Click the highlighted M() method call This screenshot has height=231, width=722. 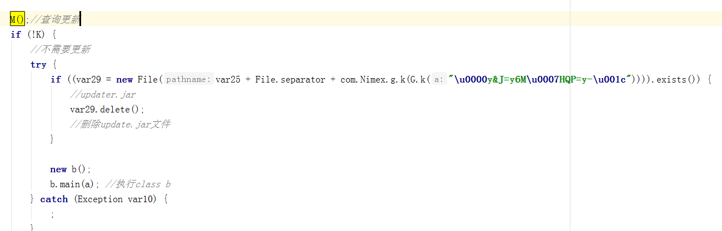tap(18, 19)
